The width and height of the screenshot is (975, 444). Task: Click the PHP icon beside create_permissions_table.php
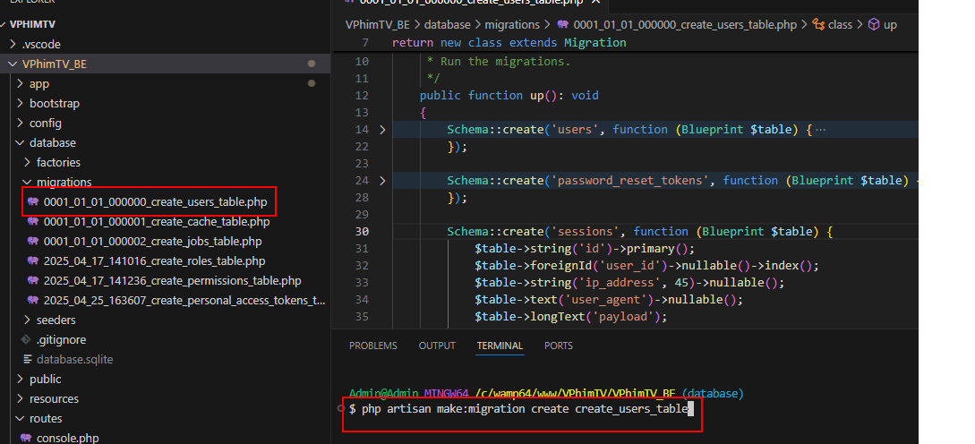[x=33, y=281]
